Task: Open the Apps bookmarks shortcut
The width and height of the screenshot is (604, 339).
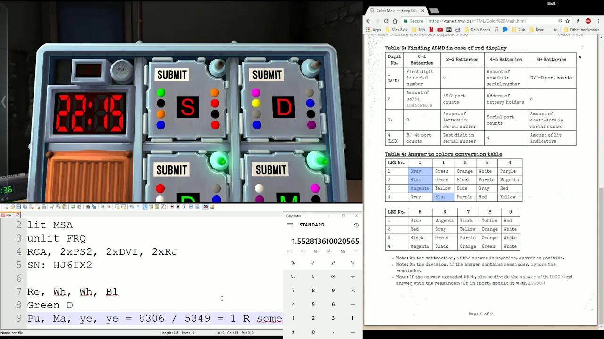Action: coord(373,30)
